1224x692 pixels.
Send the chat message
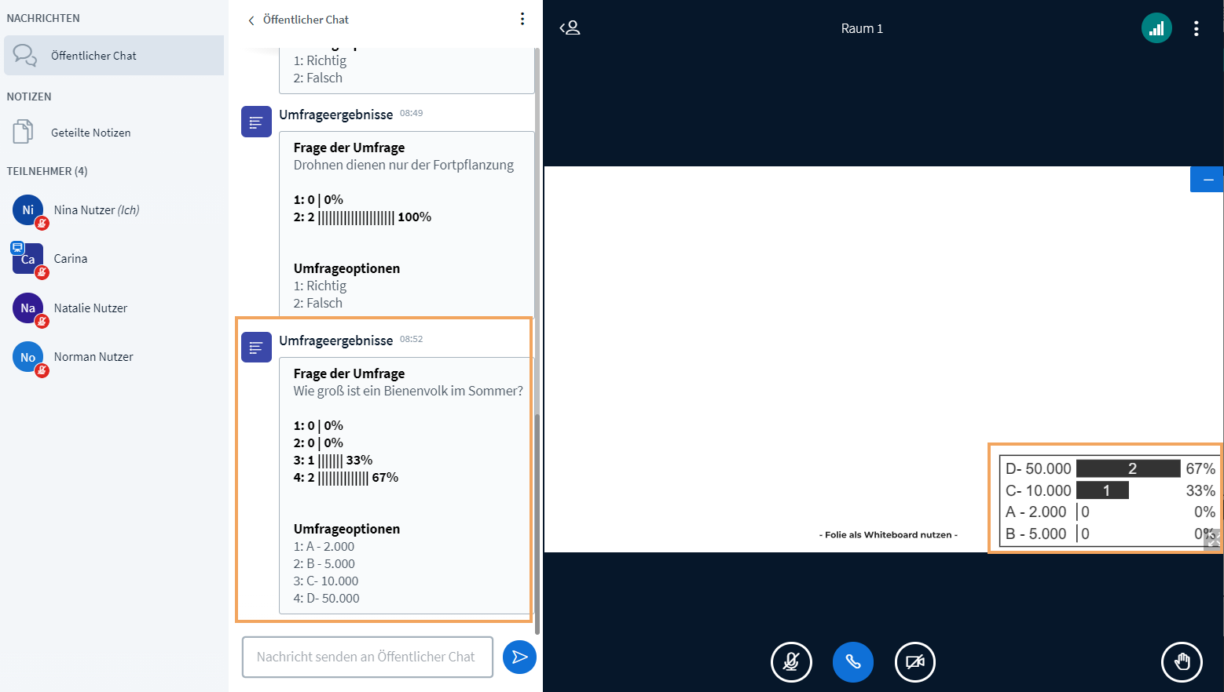519,657
